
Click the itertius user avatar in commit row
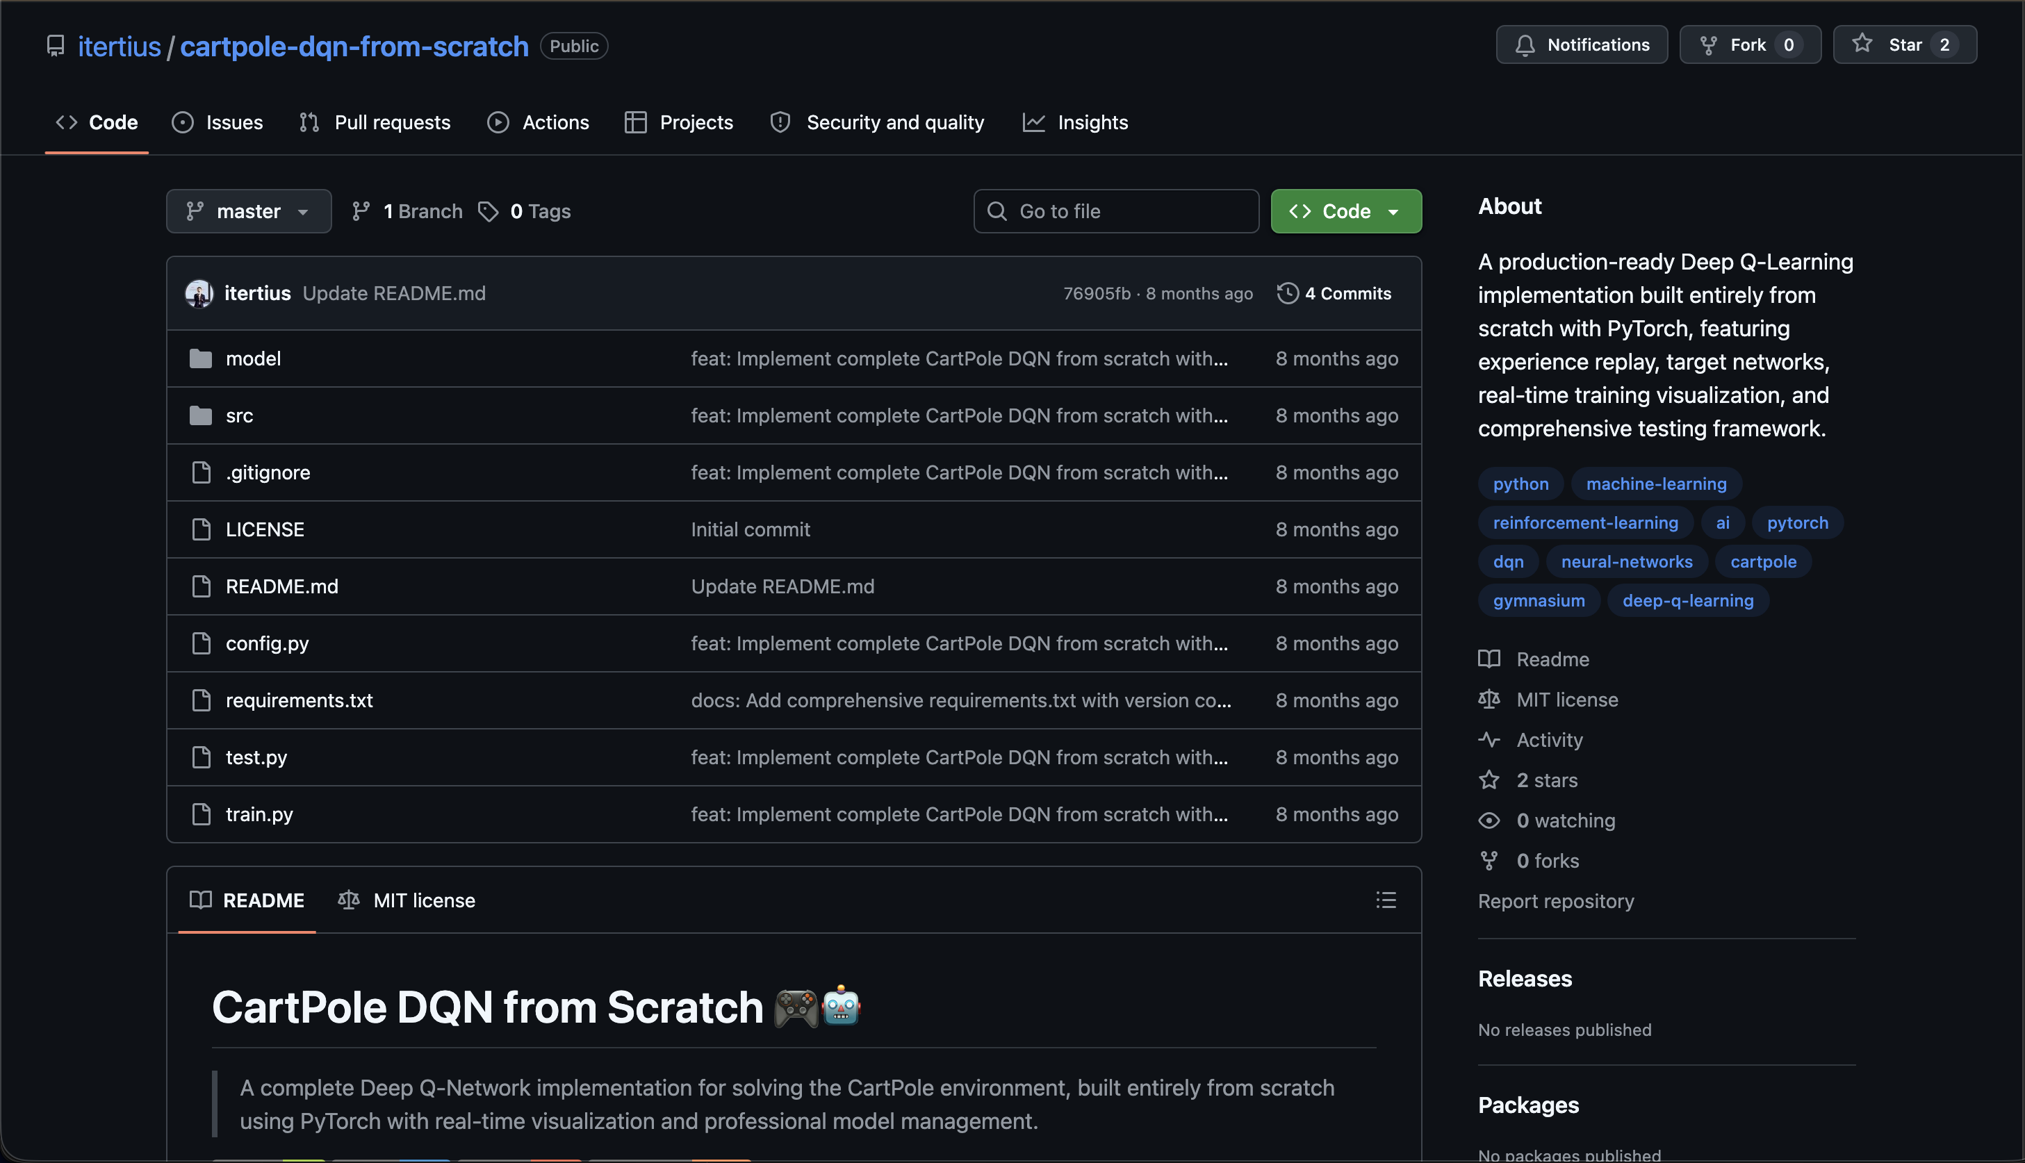[x=199, y=293]
